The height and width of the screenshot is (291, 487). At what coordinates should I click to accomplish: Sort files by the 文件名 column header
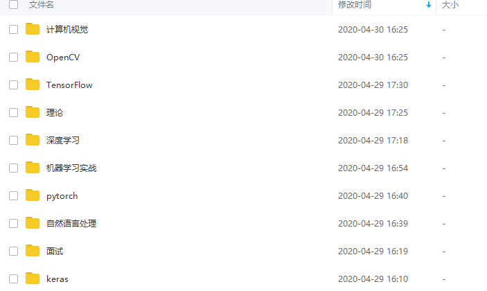(x=42, y=5)
